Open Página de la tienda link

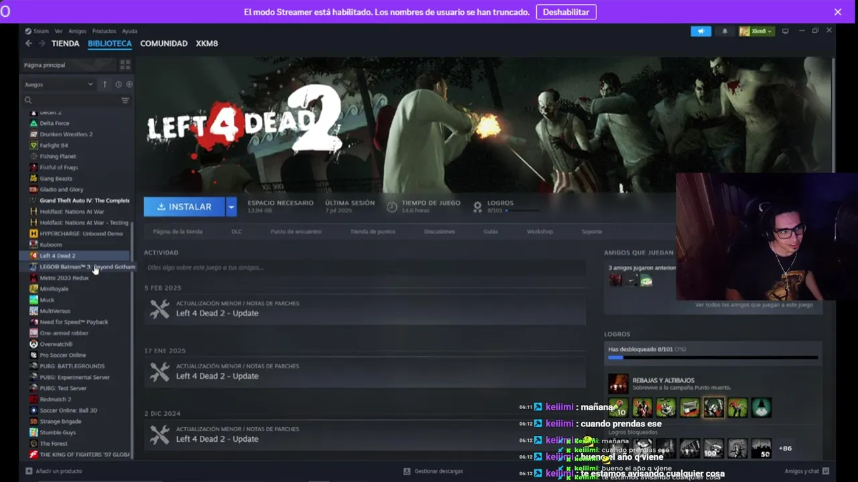click(x=178, y=232)
